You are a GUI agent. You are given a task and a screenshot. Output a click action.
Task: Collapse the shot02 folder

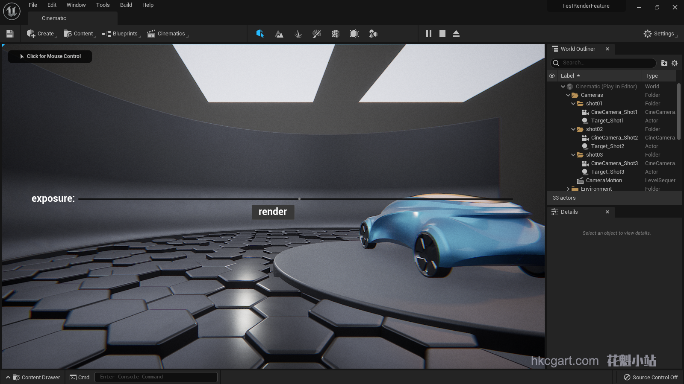573,129
